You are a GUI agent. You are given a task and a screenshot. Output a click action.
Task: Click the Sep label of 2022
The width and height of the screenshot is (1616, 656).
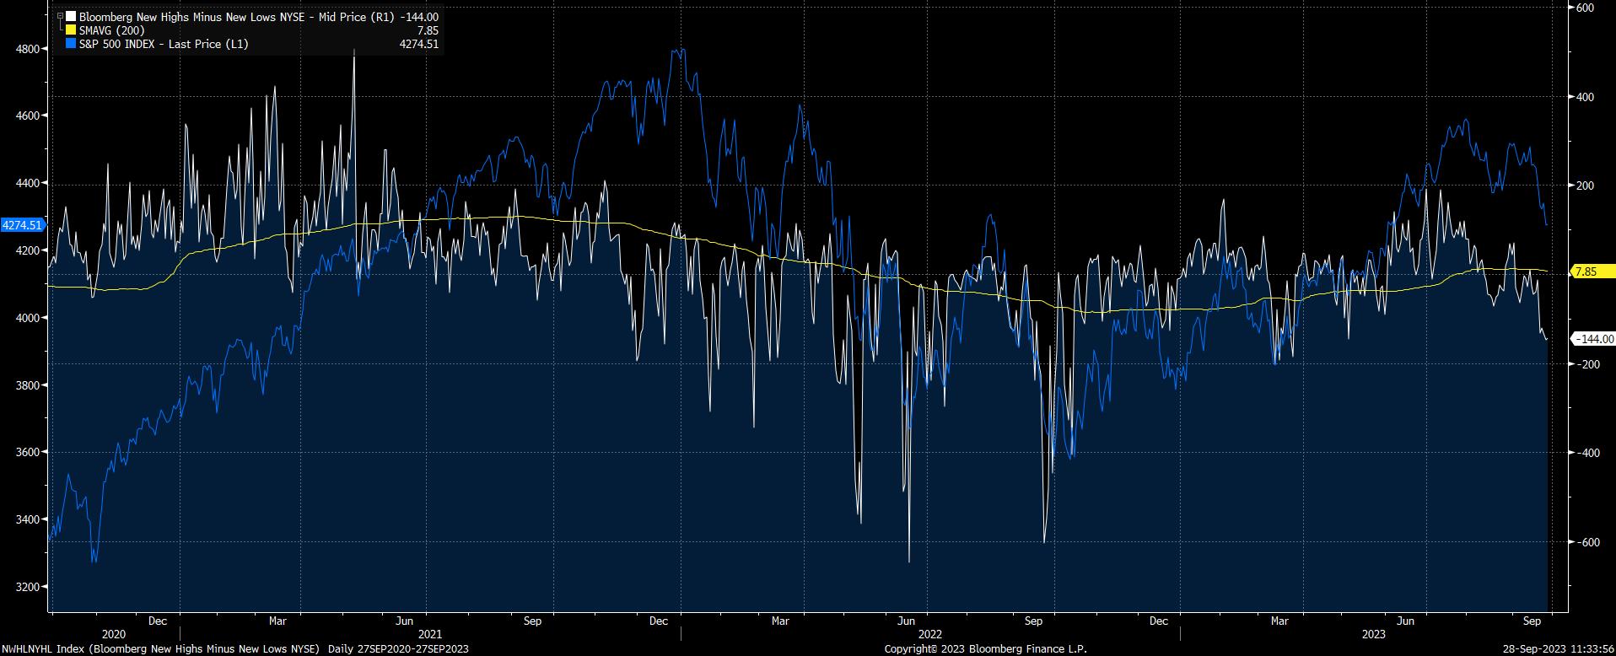coord(1033,621)
